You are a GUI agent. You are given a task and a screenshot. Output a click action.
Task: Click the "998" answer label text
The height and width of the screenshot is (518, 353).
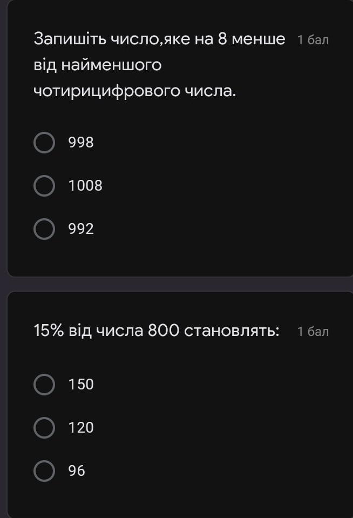81,143
